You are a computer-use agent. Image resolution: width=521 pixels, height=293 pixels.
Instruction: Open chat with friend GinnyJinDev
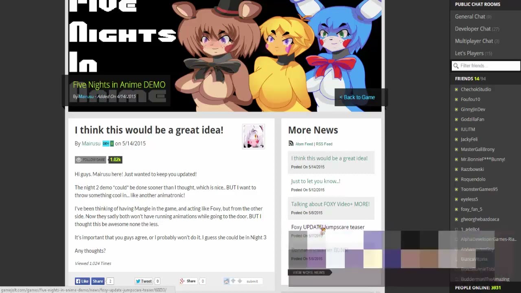(x=473, y=109)
